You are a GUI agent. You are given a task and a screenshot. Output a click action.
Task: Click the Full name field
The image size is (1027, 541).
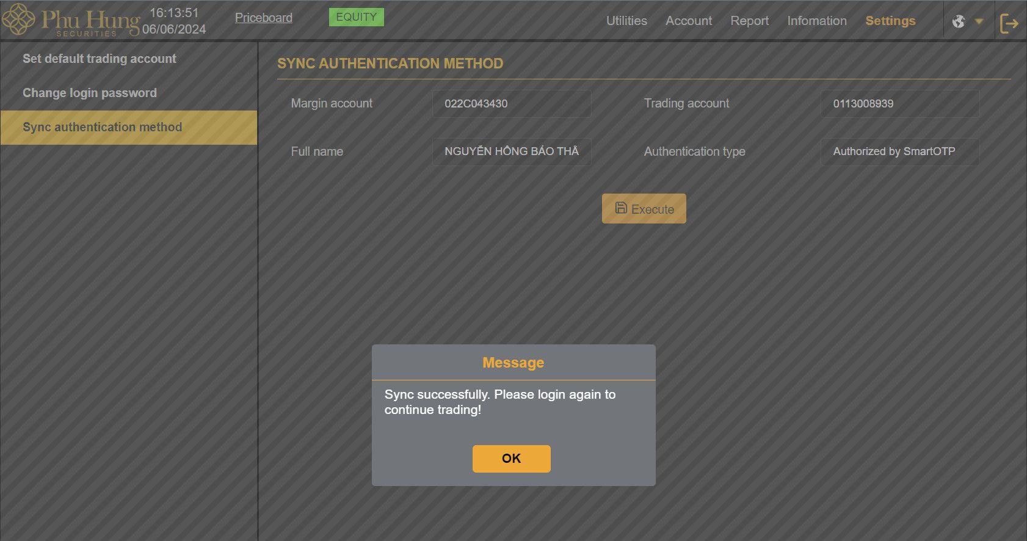(511, 151)
